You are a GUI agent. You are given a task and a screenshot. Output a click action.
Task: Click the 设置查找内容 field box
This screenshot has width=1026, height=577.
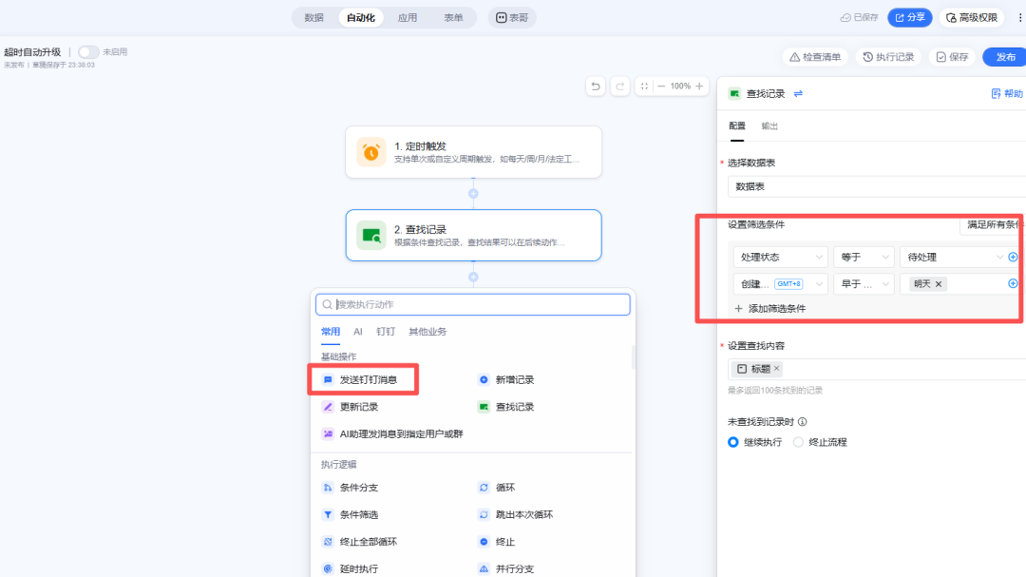876,369
